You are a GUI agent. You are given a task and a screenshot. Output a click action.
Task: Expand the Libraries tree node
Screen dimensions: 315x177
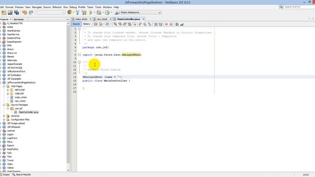(4, 116)
